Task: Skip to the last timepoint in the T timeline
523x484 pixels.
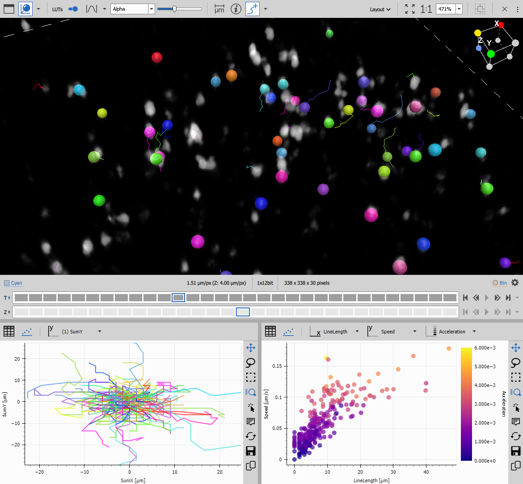Action: point(508,297)
